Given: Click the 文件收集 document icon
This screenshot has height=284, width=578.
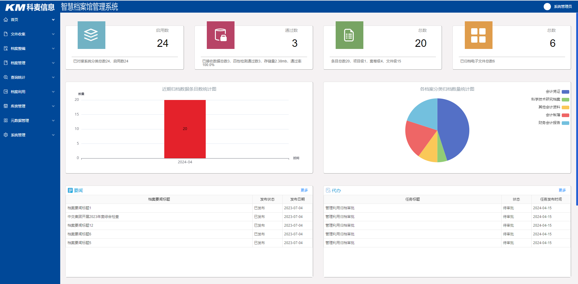Looking at the screenshot, I should point(6,34).
